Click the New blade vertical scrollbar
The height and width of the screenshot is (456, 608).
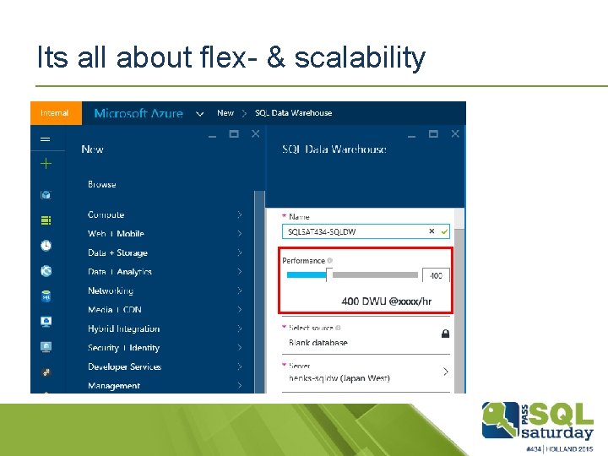pyautogui.click(x=259, y=291)
